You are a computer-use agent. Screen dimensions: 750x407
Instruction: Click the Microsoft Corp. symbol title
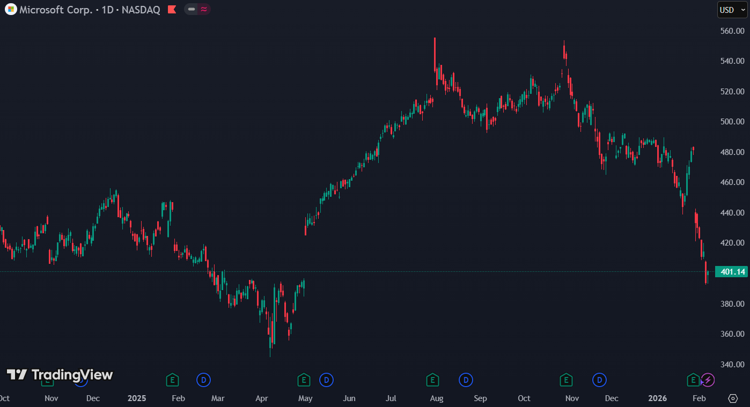(56, 10)
